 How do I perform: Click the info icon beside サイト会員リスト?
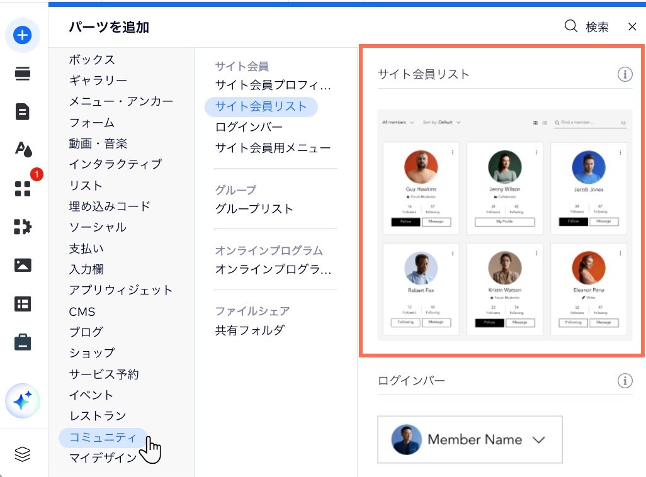(x=625, y=74)
